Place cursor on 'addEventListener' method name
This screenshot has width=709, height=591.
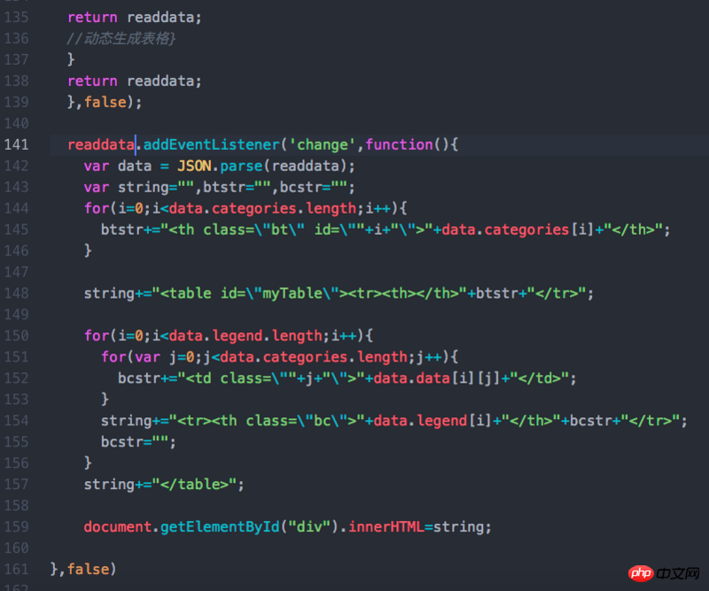coord(212,144)
